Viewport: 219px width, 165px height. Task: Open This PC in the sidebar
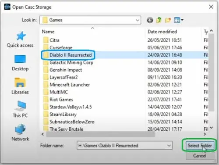point(20,109)
